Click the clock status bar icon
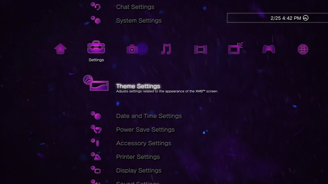This screenshot has width=328, height=184. [x=305, y=18]
